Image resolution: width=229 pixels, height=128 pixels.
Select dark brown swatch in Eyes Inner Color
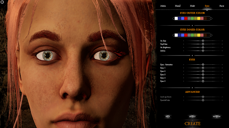pyautogui.click(x=205, y=35)
